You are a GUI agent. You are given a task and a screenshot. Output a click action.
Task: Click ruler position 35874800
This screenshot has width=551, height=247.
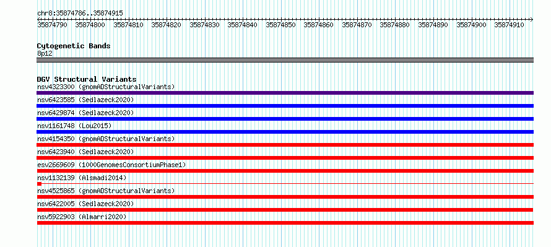click(90, 25)
